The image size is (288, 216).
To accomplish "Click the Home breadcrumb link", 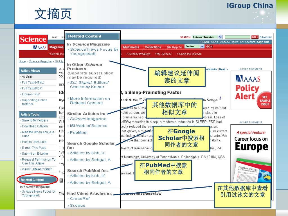I will [x=22, y=61].
